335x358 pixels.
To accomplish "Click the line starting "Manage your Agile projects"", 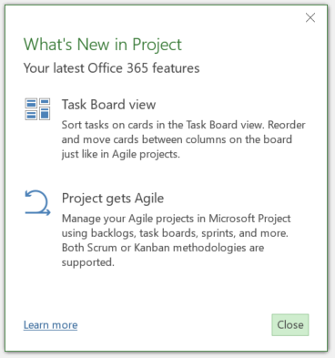I will (x=177, y=219).
